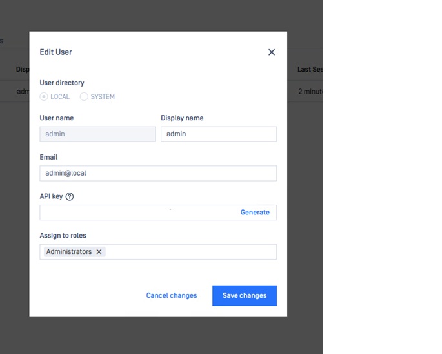Close the Edit User dialog
This screenshot has height=354, width=442.
pos(272,52)
